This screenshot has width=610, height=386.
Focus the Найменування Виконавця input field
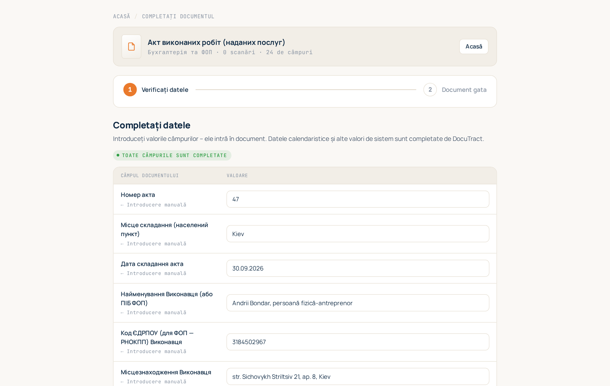pos(358,303)
